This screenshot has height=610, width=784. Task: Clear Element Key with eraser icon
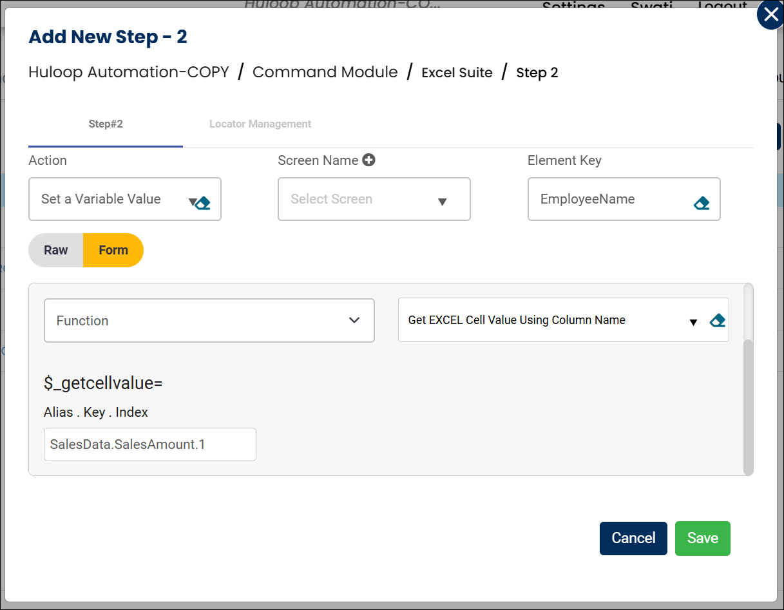click(x=702, y=204)
